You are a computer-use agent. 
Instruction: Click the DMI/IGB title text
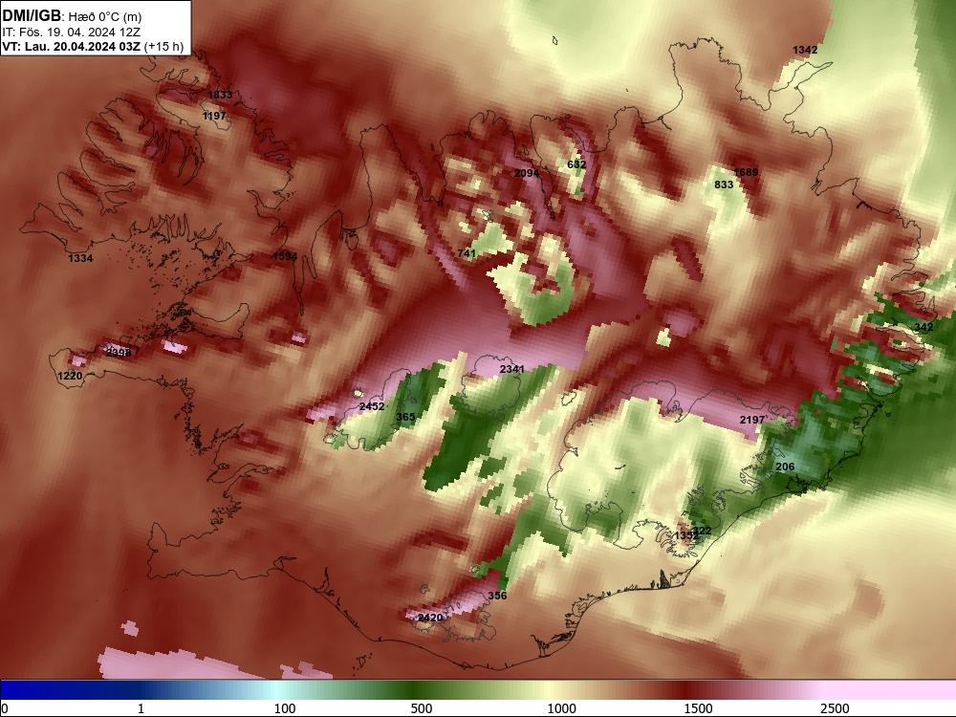(32, 15)
